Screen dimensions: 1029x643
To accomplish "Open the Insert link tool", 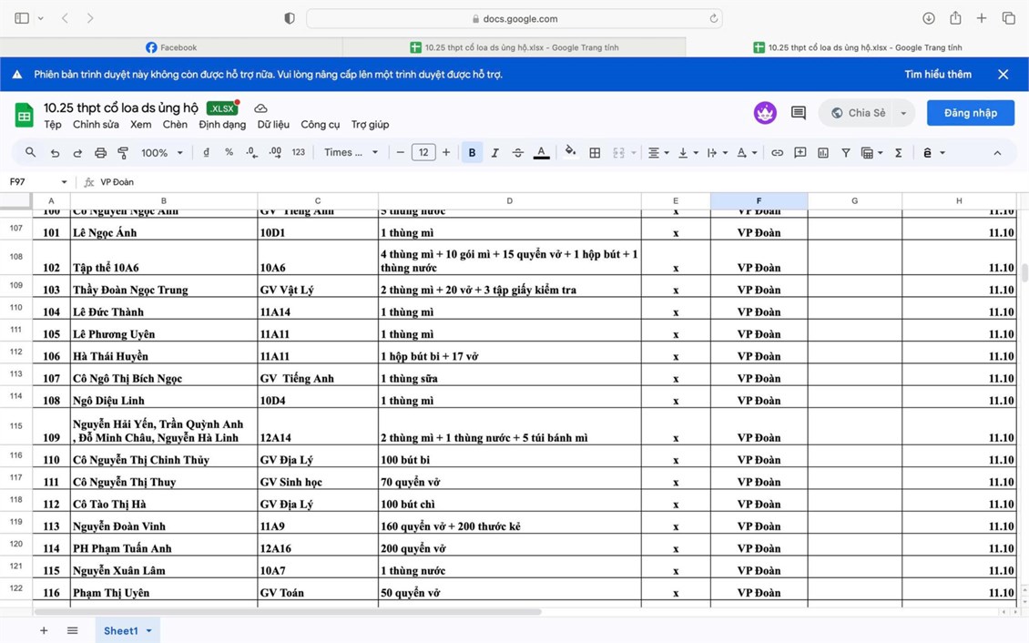I will [777, 153].
